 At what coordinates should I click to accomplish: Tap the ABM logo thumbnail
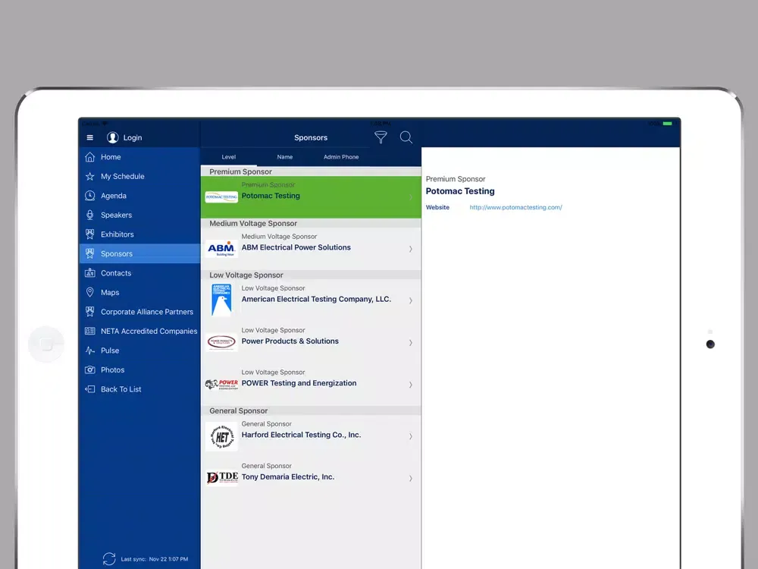coord(221,249)
